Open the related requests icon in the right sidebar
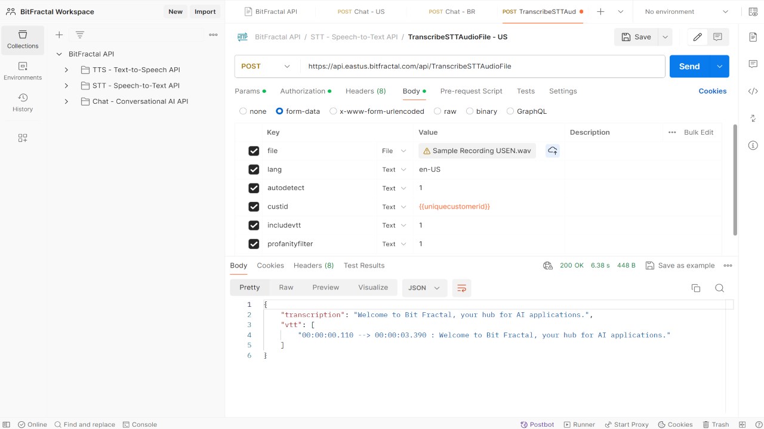Screen dimensions: 764x429 tap(753, 118)
